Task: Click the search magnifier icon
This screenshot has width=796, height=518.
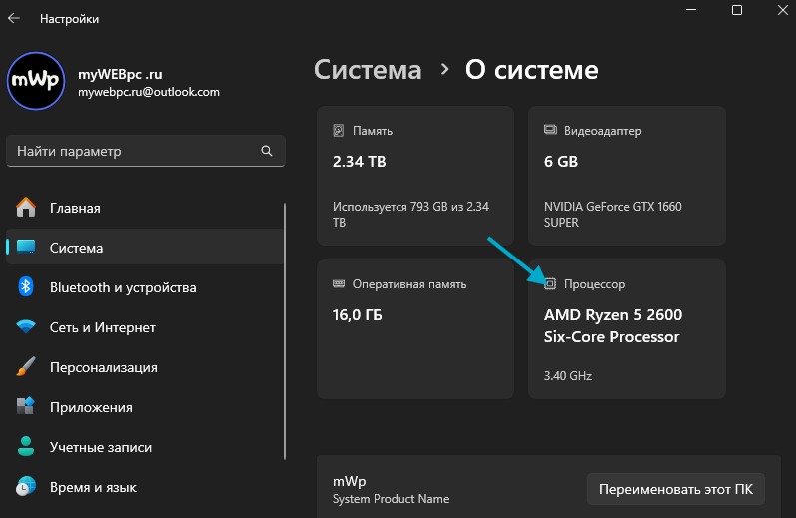Action: tap(267, 151)
